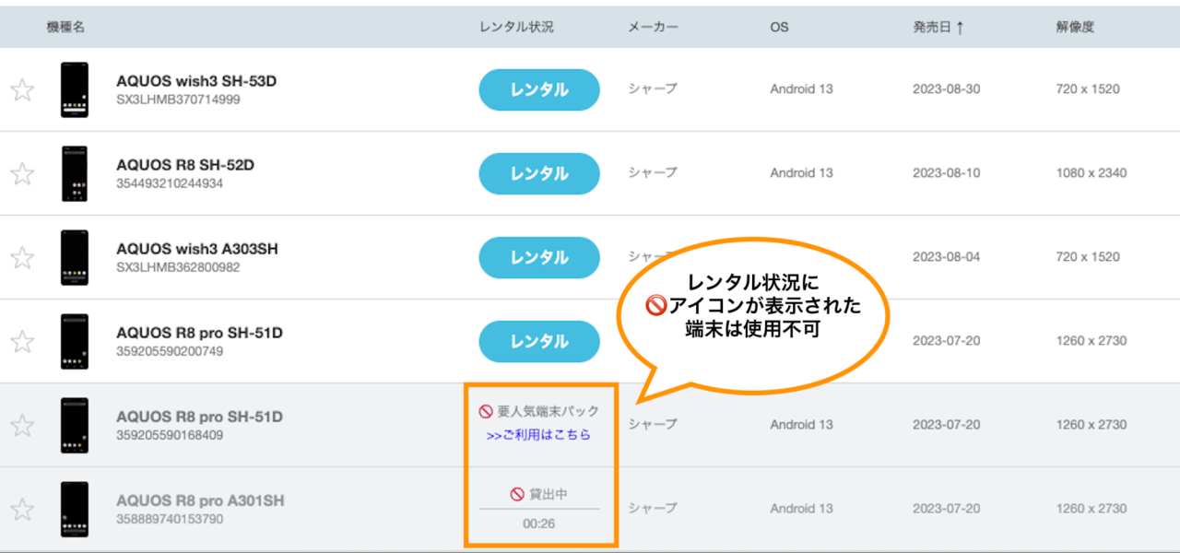Image resolution: width=1180 pixels, height=553 pixels.
Task: Click the AQUOS wish3 A303SH phone thumbnail
Action: pyautogui.click(x=75, y=257)
